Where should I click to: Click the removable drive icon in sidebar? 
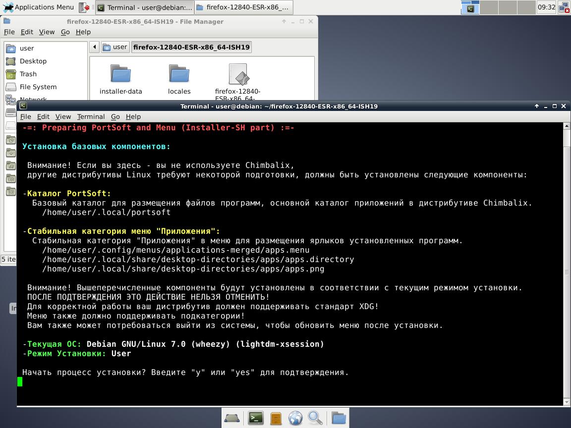(11, 112)
